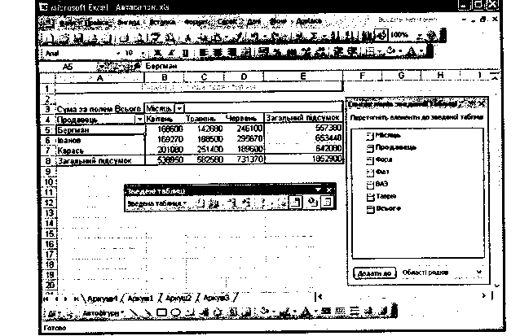Select the Фіат field in field list
This screenshot has height=336, width=520.
pyautogui.click(x=377, y=172)
